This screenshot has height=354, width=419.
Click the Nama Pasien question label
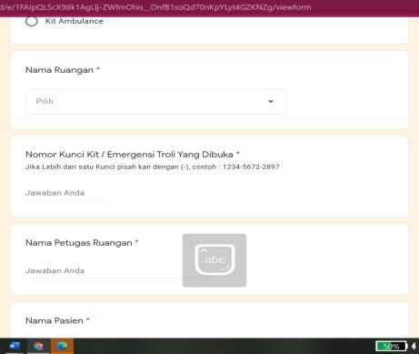click(55, 320)
